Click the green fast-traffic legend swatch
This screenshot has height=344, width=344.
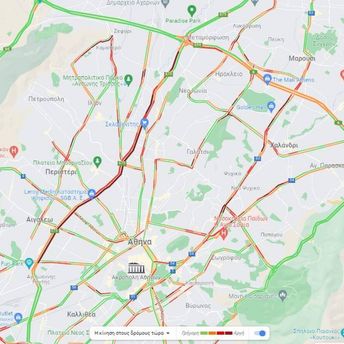[x=204, y=333]
